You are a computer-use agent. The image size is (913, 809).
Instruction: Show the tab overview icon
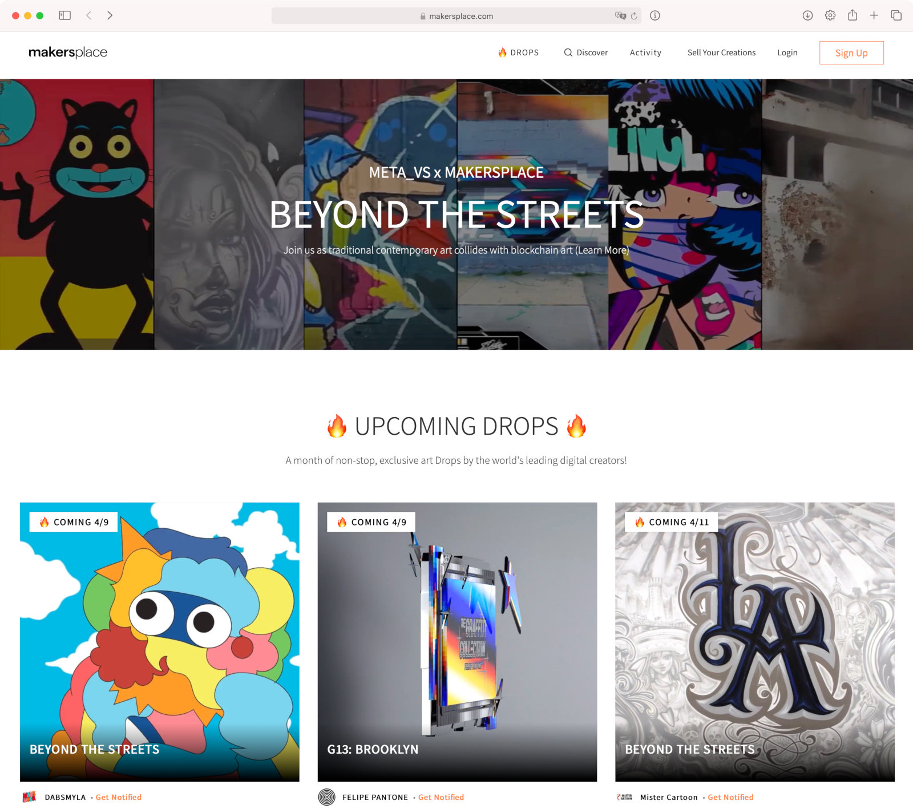[896, 15]
